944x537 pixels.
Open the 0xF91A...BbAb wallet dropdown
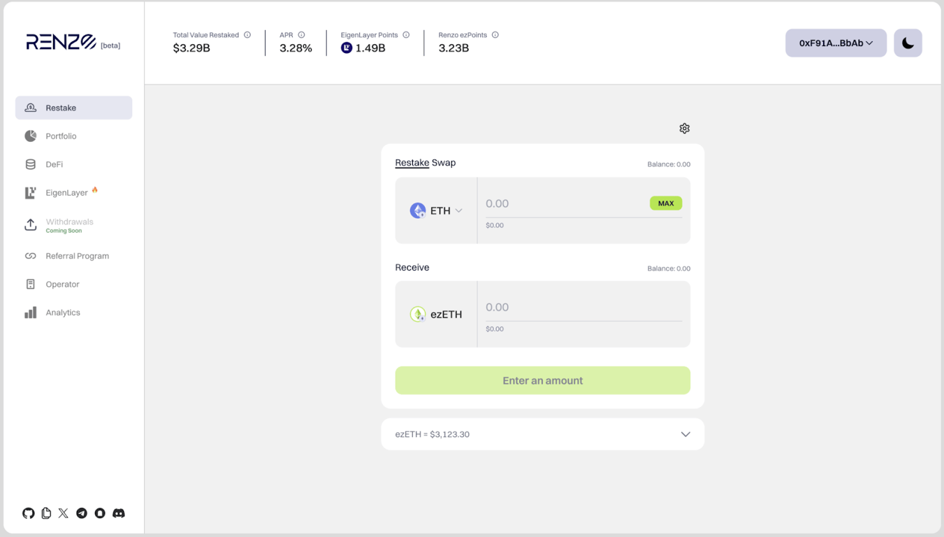click(836, 43)
